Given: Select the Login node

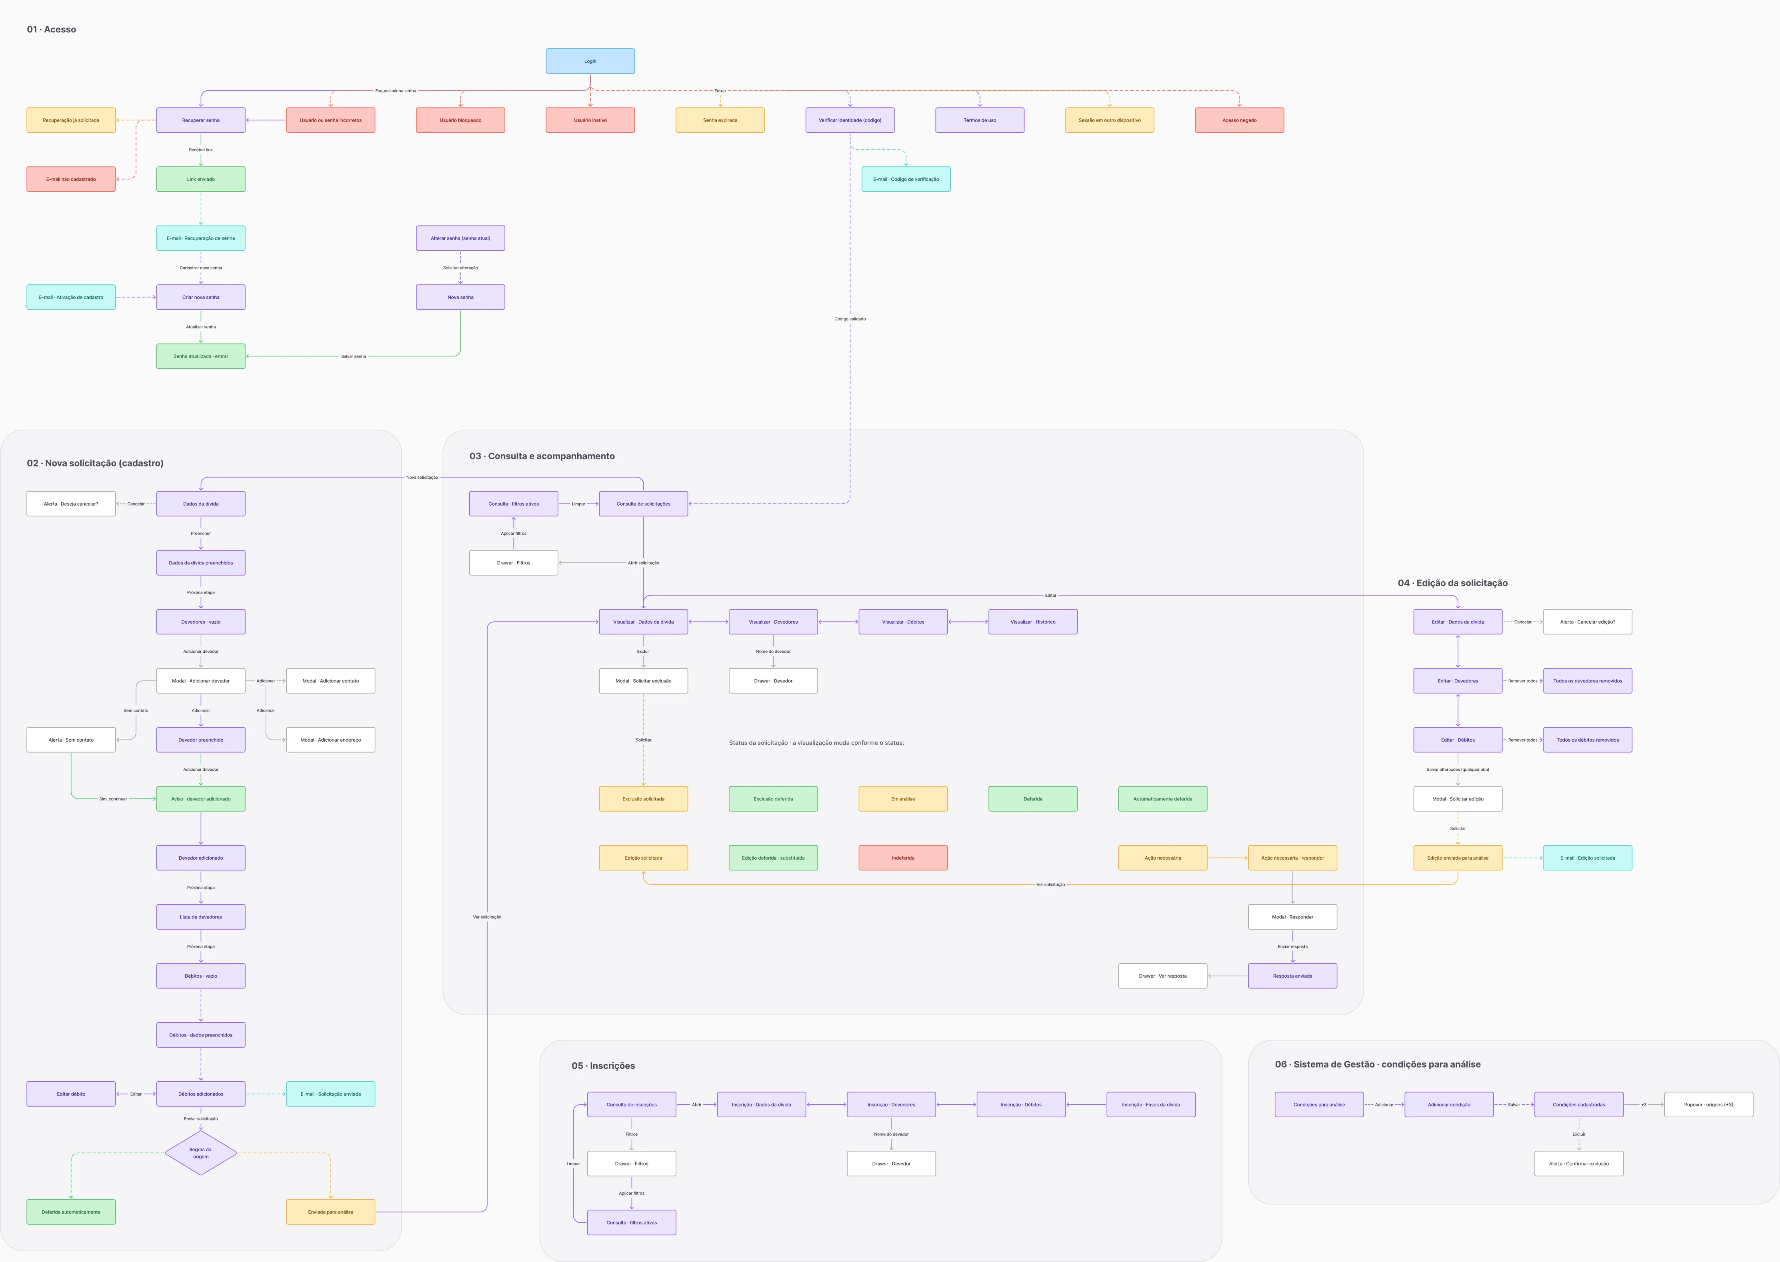Looking at the screenshot, I should pyautogui.click(x=590, y=61).
